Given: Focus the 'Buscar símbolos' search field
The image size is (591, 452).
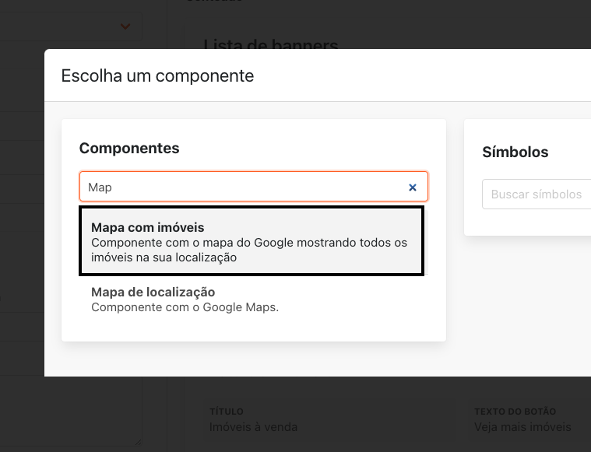Looking at the screenshot, I should (x=536, y=194).
